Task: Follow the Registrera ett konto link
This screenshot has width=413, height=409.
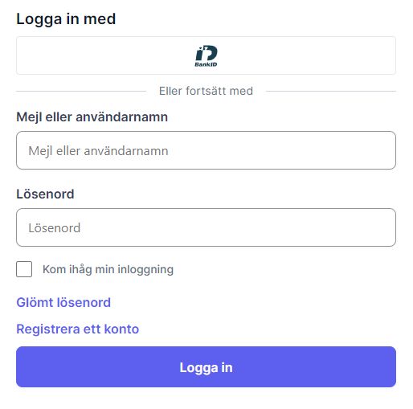Action: tap(78, 329)
